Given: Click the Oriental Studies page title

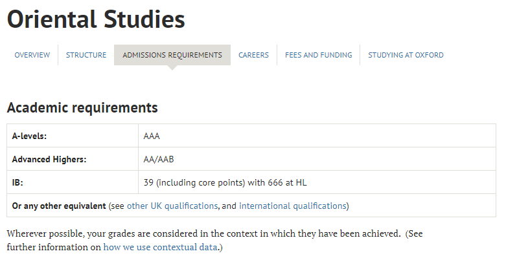Looking at the screenshot, I should coord(96,19).
